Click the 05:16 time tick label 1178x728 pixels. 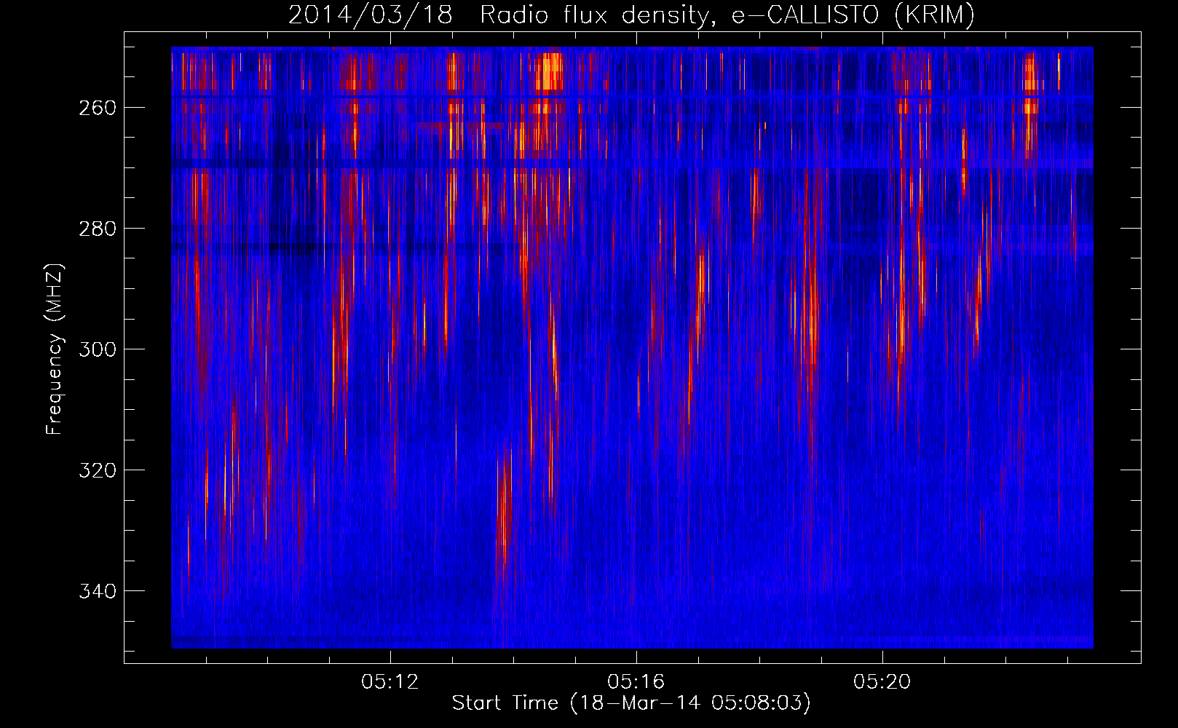(636, 681)
